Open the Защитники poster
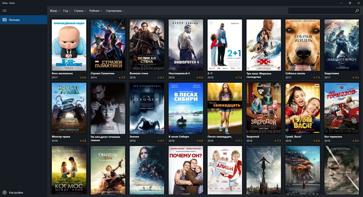Screen dimensions: 363x197 (x=342, y=45)
